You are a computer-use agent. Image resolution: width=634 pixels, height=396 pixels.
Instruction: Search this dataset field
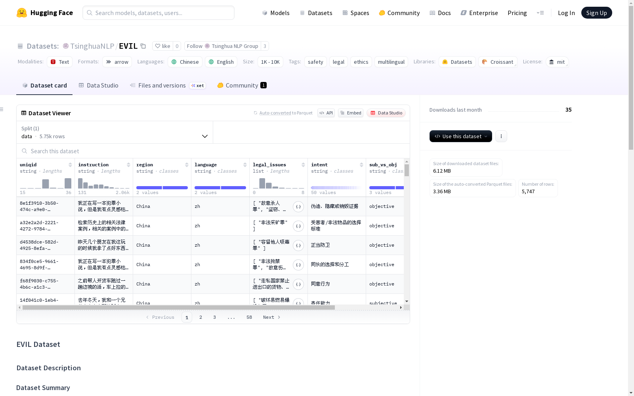(x=213, y=151)
